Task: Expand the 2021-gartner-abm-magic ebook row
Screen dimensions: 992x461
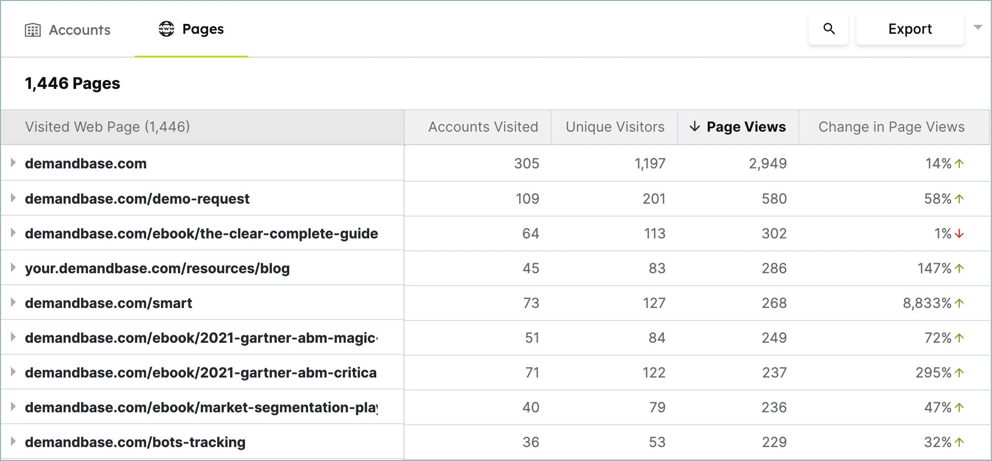Action: 13,337
